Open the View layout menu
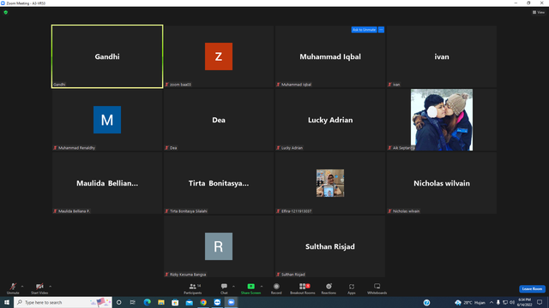The width and height of the screenshot is (549, 308). 539,12
